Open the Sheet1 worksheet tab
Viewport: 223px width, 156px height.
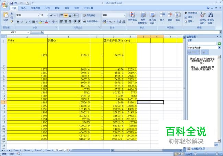tap(17, 150)
